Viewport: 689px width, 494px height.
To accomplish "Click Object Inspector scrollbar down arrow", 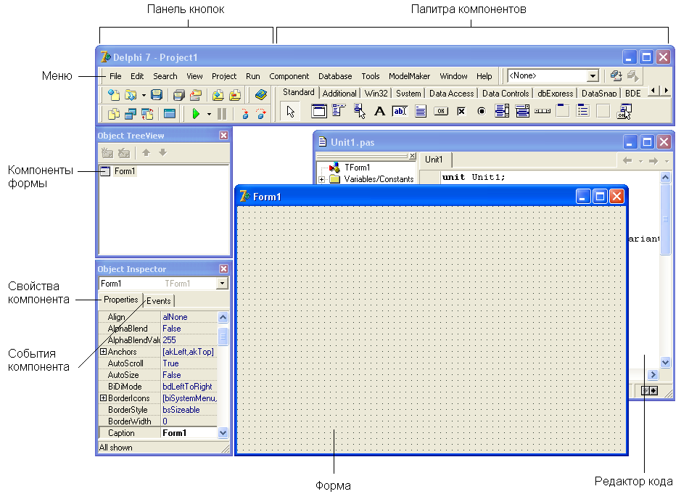I will 223,432.
